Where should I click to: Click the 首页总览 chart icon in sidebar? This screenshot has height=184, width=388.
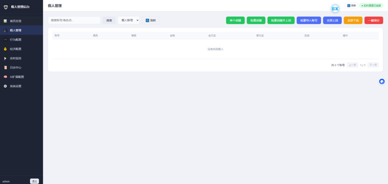[5, 21]
